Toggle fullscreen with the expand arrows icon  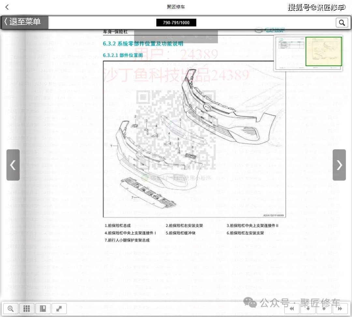click(x=59, y=309)
